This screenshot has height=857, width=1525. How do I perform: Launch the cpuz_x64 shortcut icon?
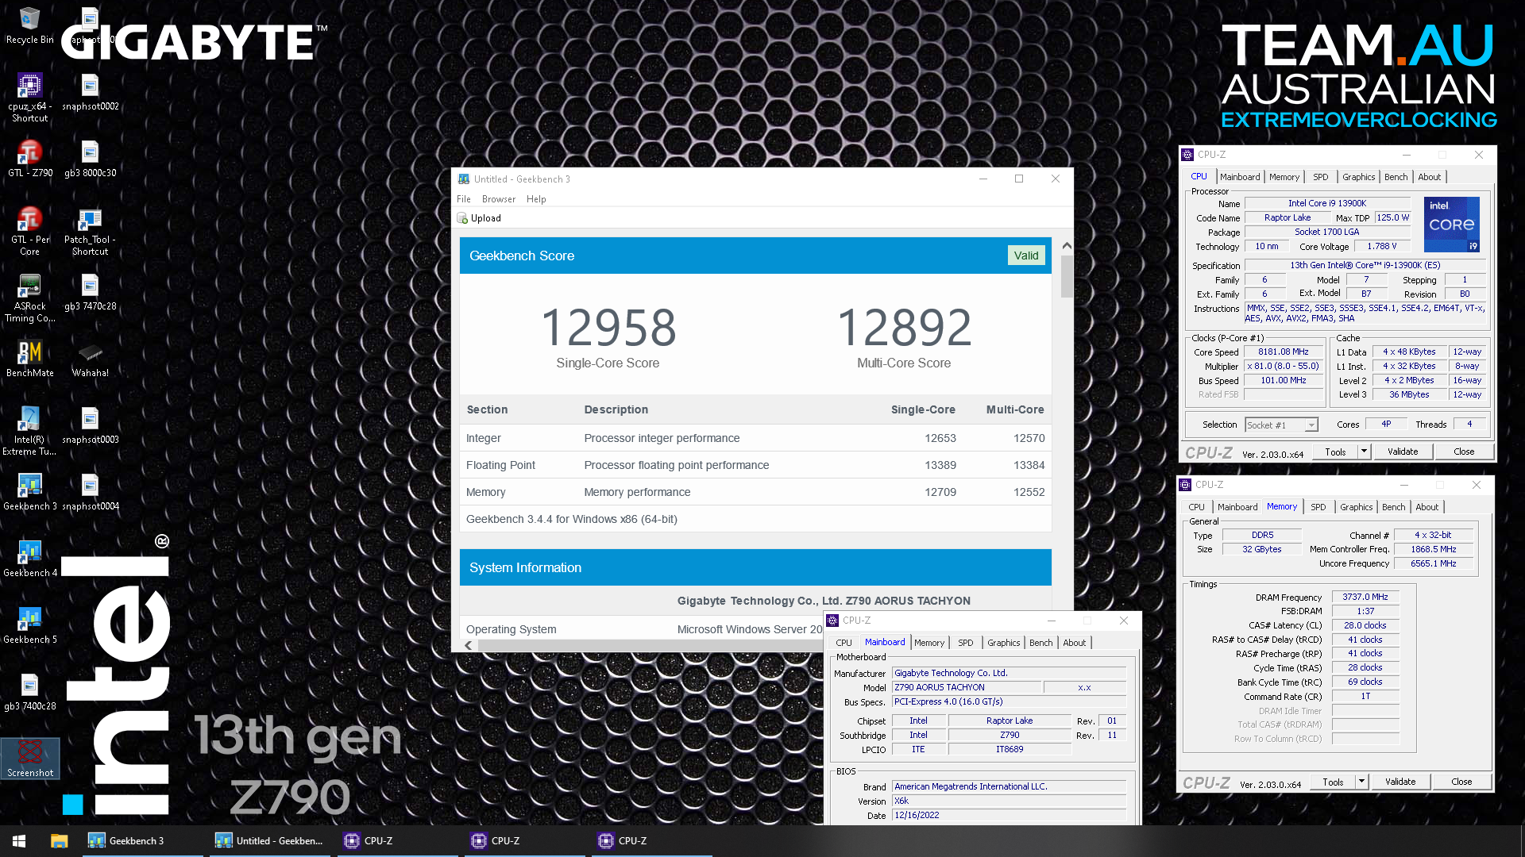[x=29, y=98]
